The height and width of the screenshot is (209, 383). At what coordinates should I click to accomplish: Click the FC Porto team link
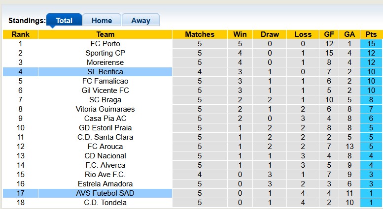click(105, 44)
